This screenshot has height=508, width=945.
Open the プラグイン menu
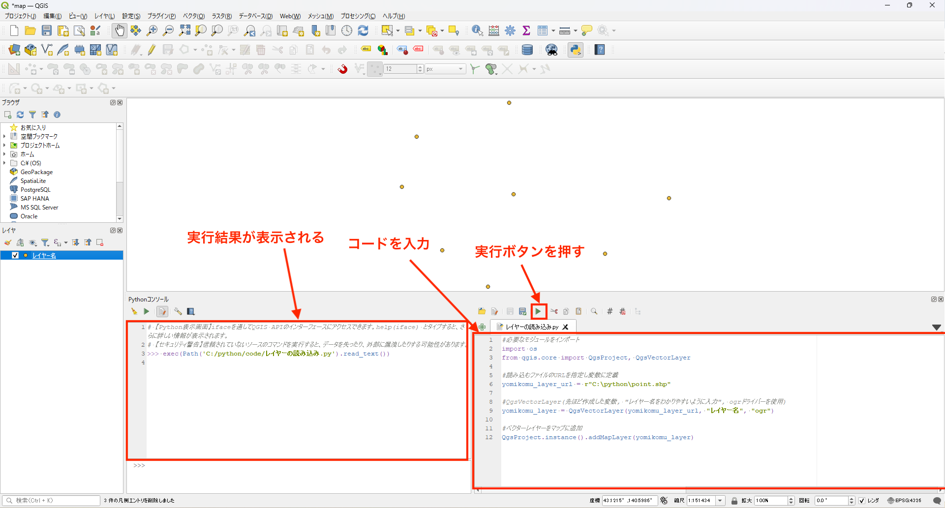pos(161,16)
